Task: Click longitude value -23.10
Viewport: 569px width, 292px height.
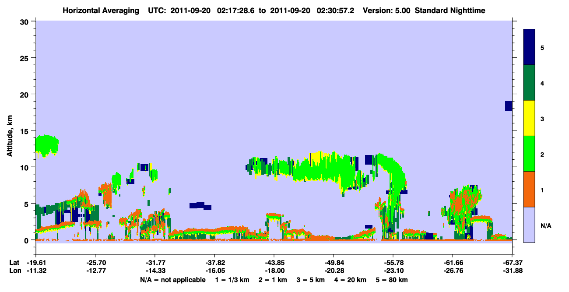Action: tap(393, 271)
